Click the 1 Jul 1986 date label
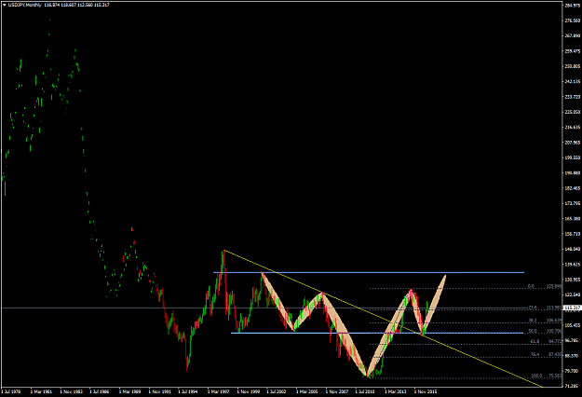 tap(100, 391)
